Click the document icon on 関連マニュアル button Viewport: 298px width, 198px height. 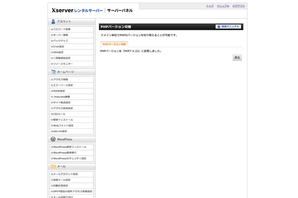point(219,26)
